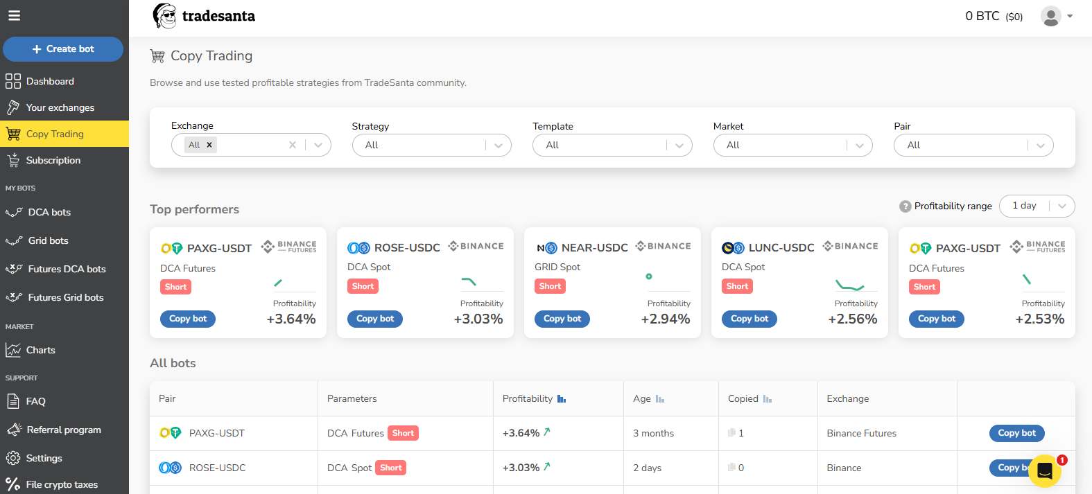Click the Futures Grid bots icon
The width and height of the screenshot is (1092, 494).
[x=14, y=297]
